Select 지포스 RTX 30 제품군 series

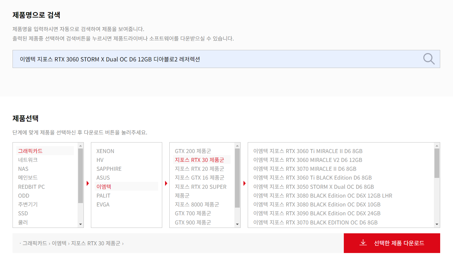click(x=202, y=160)
